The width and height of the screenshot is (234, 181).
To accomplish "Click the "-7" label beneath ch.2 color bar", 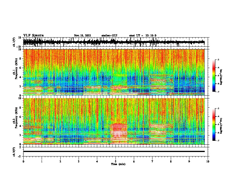I will (x=218, y=140).
